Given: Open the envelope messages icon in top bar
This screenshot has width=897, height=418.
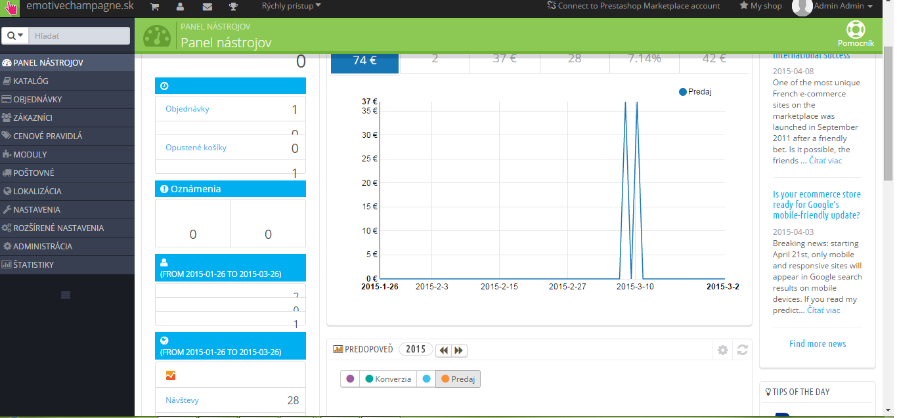Looking at the screenshot, I should pyautogui.click(x=207, y=7).
